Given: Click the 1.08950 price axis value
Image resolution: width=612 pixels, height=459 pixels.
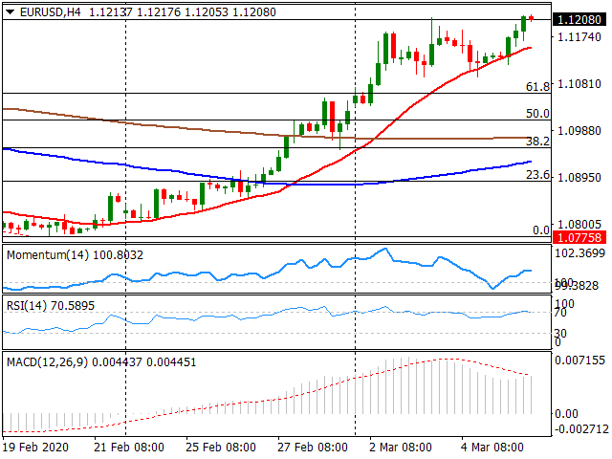Looking at the screenshot, I should [x=579, y=177].
